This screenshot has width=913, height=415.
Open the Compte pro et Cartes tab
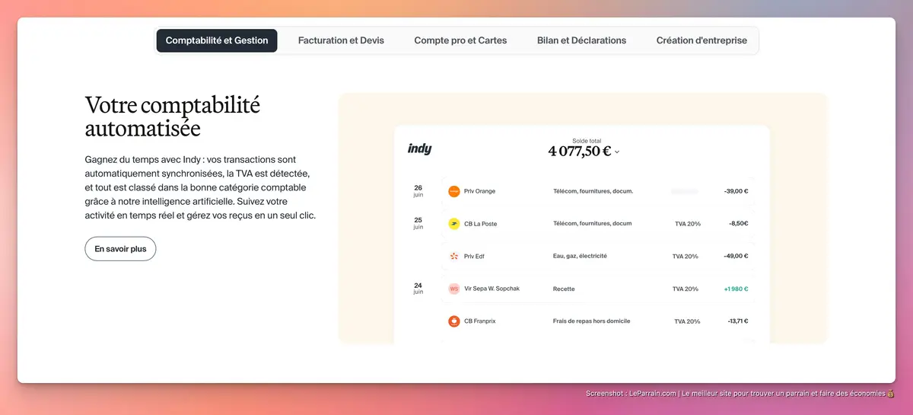[x=460, y=40]
